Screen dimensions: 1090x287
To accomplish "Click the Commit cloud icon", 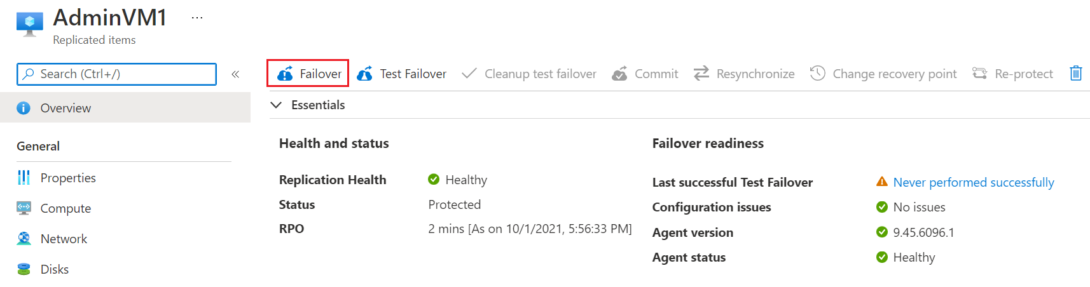I will coord(619,74).
